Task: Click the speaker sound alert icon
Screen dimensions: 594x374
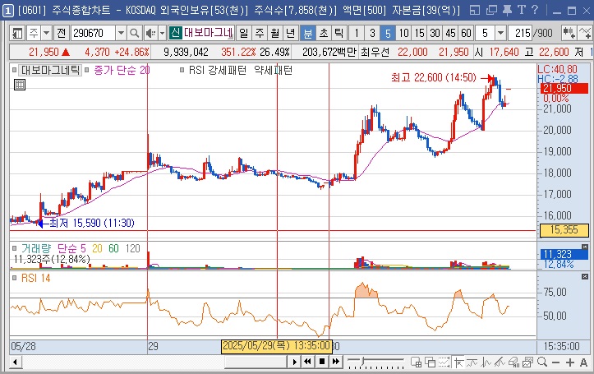Action: click(x=151, y=34)
